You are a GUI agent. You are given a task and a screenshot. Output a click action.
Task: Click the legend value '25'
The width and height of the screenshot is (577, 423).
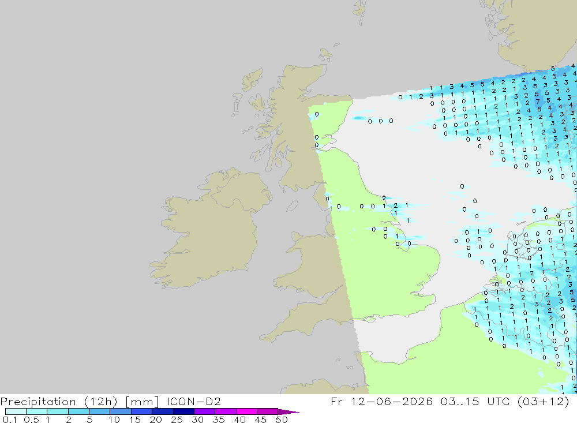177,420
